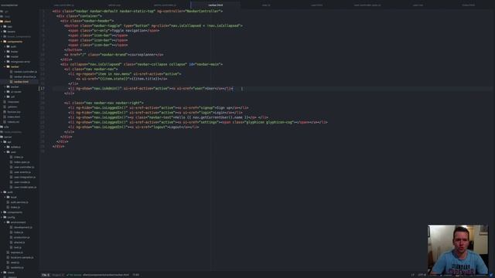The height and width of the screenshot is (278, 495).
Task: Open socketio.js in server config
Action: point(17,268)
